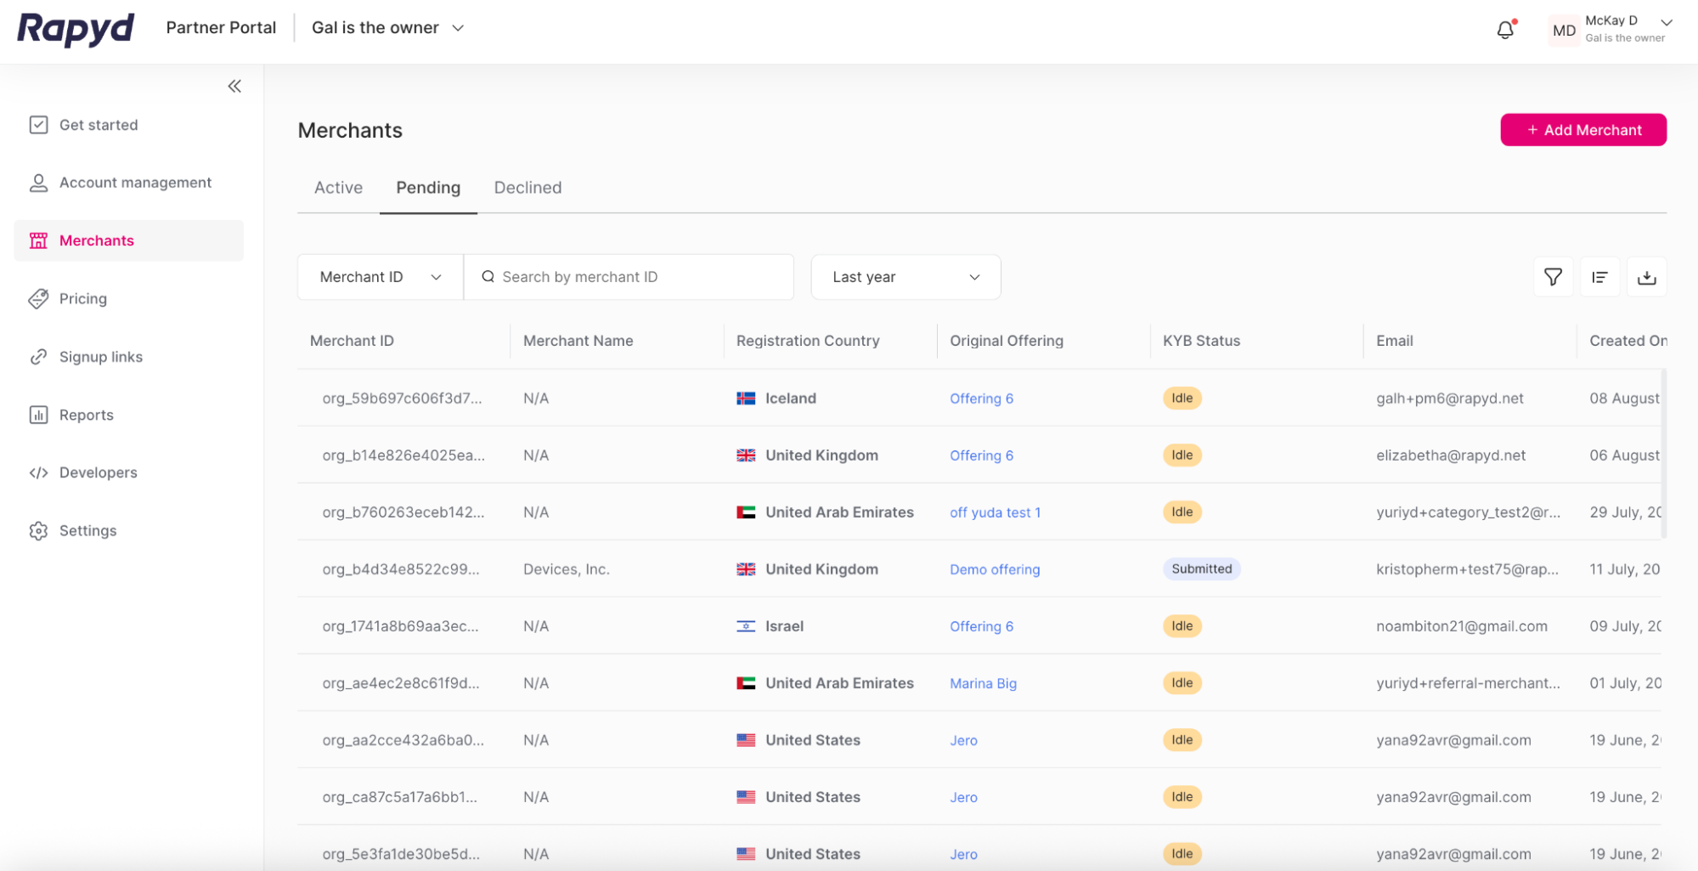The height and width of the screenshot is (871, 1698).
Task: Open the Last year date range dropdown
Action: pos(905,277)
